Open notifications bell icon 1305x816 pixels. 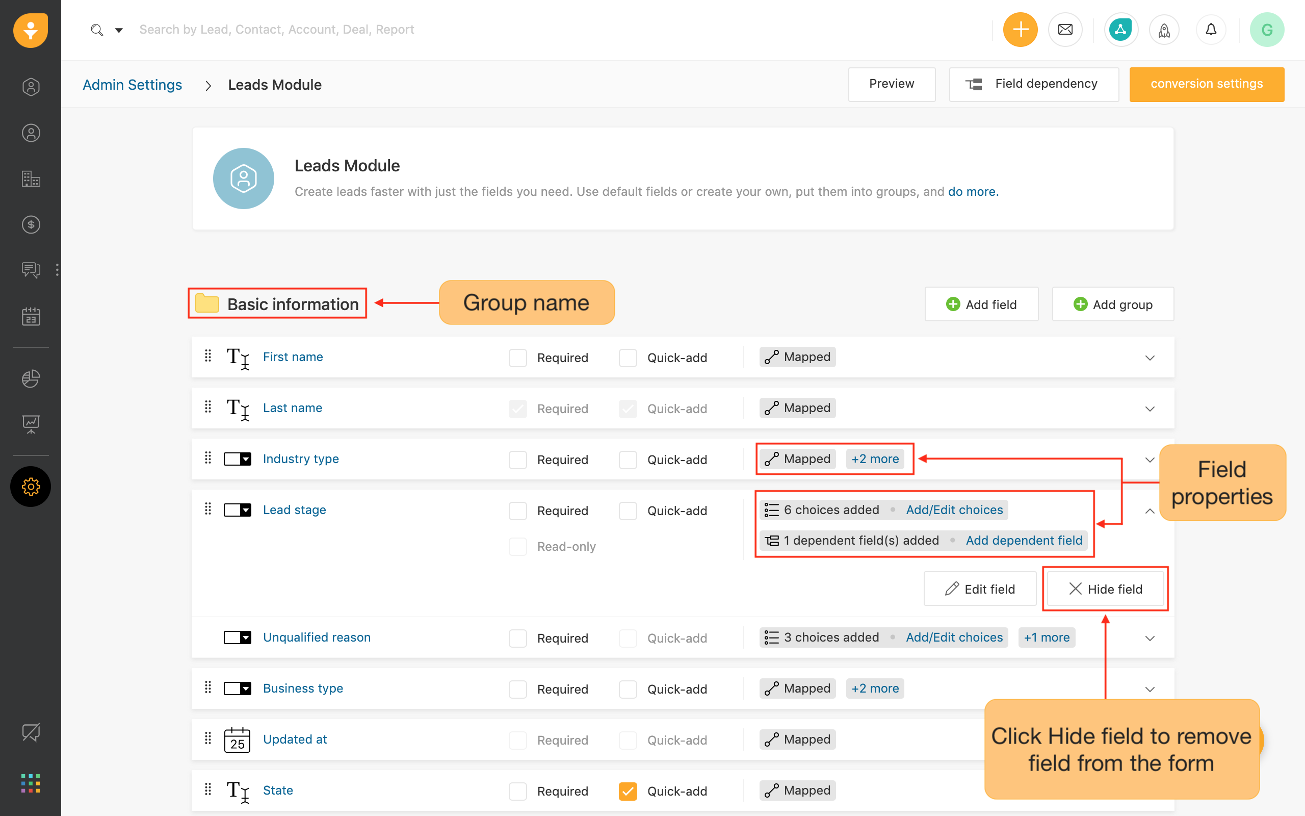pos(1211,30)
